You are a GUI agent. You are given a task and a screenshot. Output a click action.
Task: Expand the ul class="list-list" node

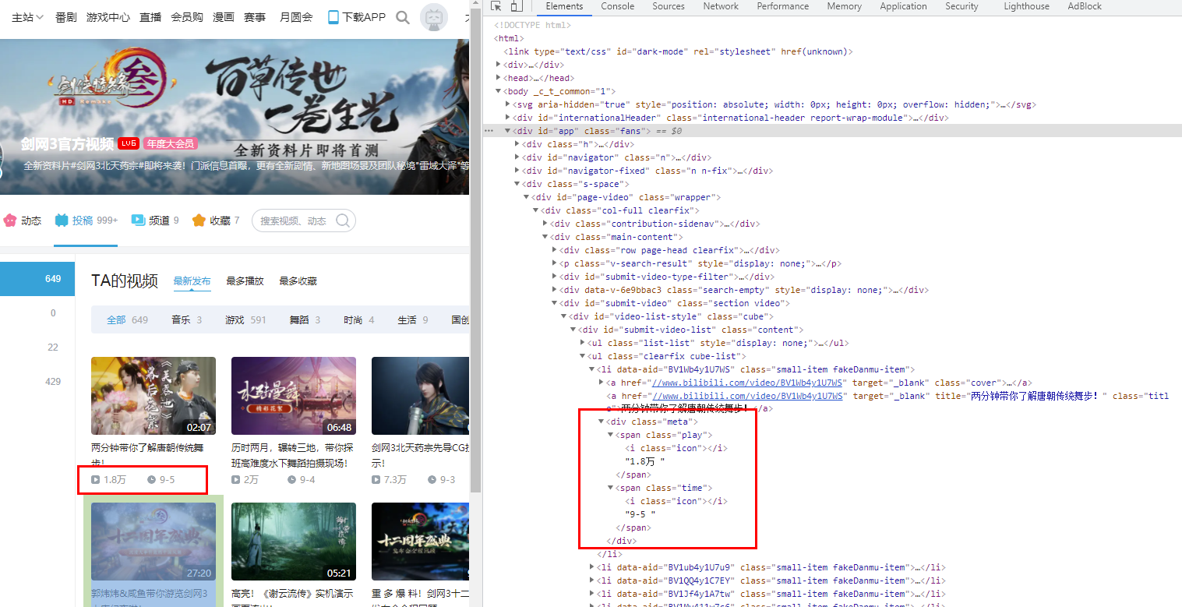(583, 343)
